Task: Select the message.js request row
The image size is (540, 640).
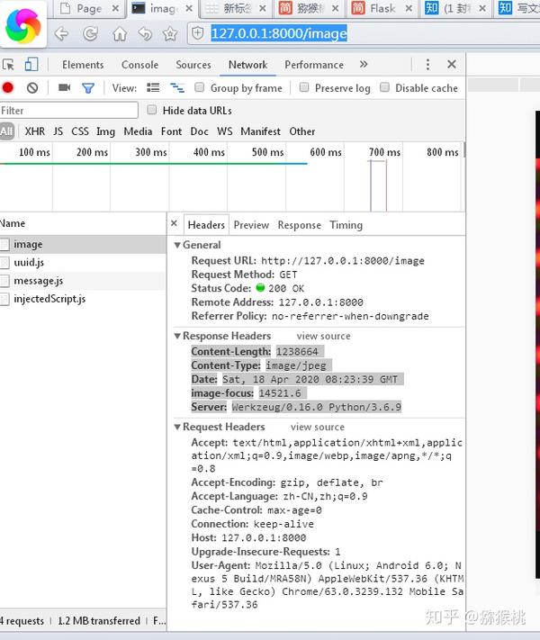Action: [x=83, y=281]
